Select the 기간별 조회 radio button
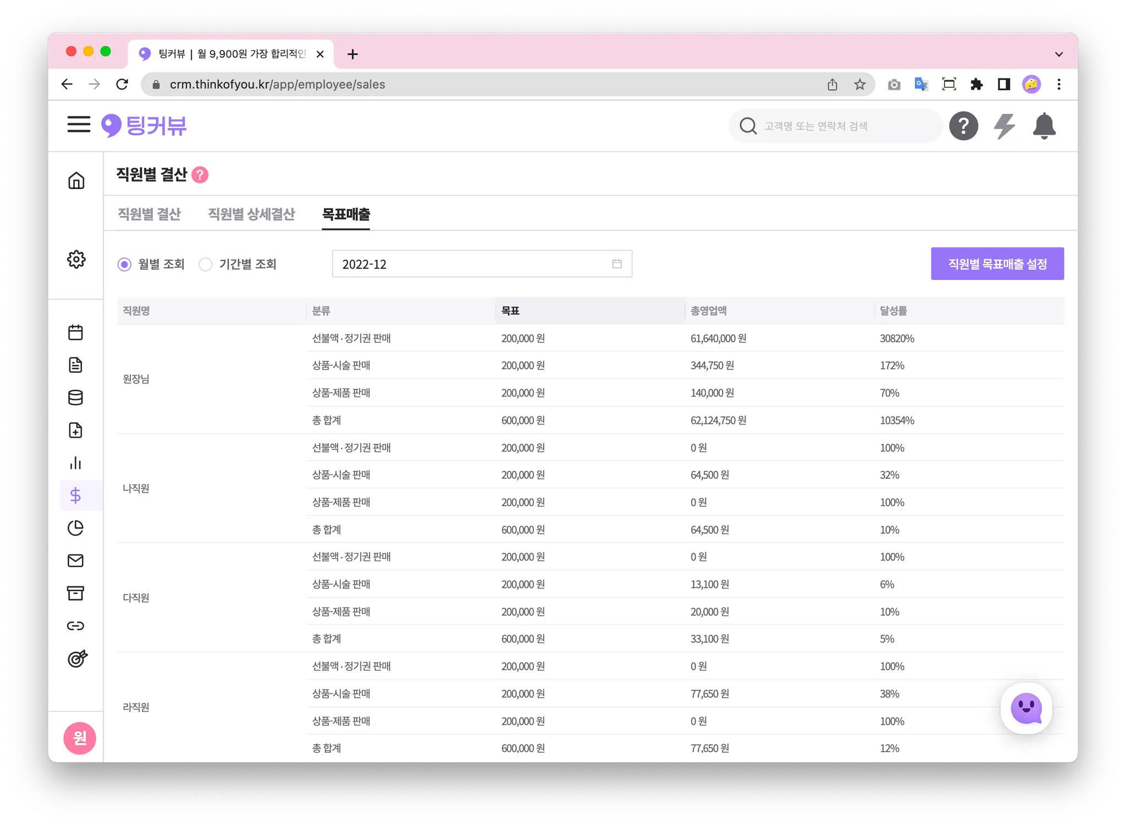The height and width of the screenshot is (826, 1126). click(206, 265)
